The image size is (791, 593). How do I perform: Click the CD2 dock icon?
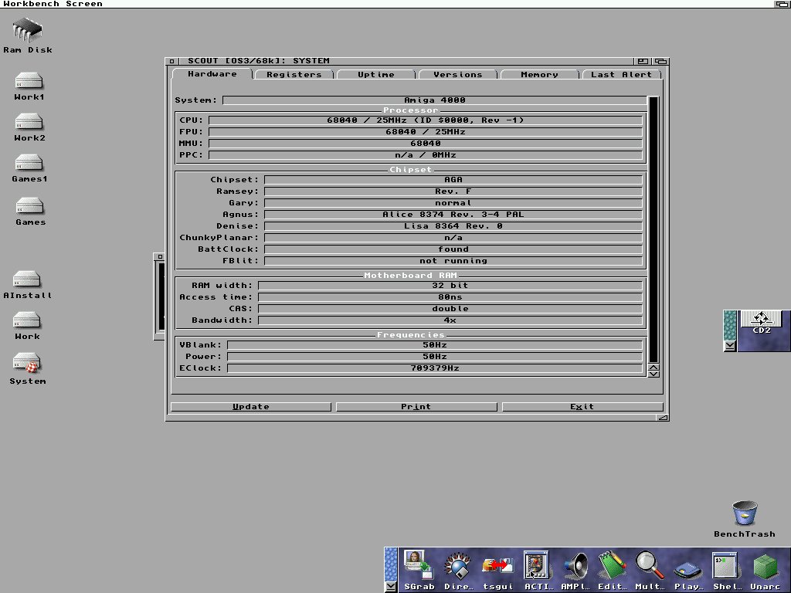pyautogui.click(x=761, y=323)
